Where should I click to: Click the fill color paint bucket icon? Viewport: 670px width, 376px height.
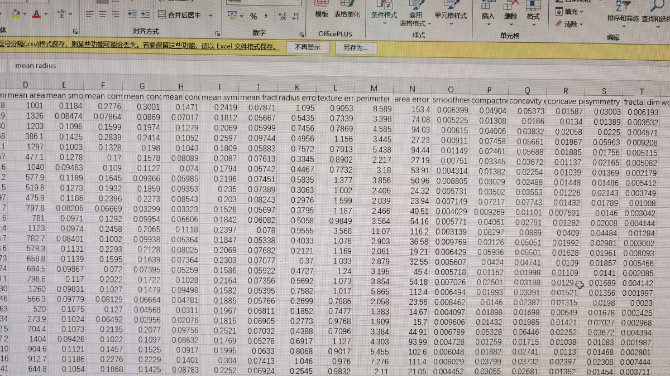pos(16,12)
